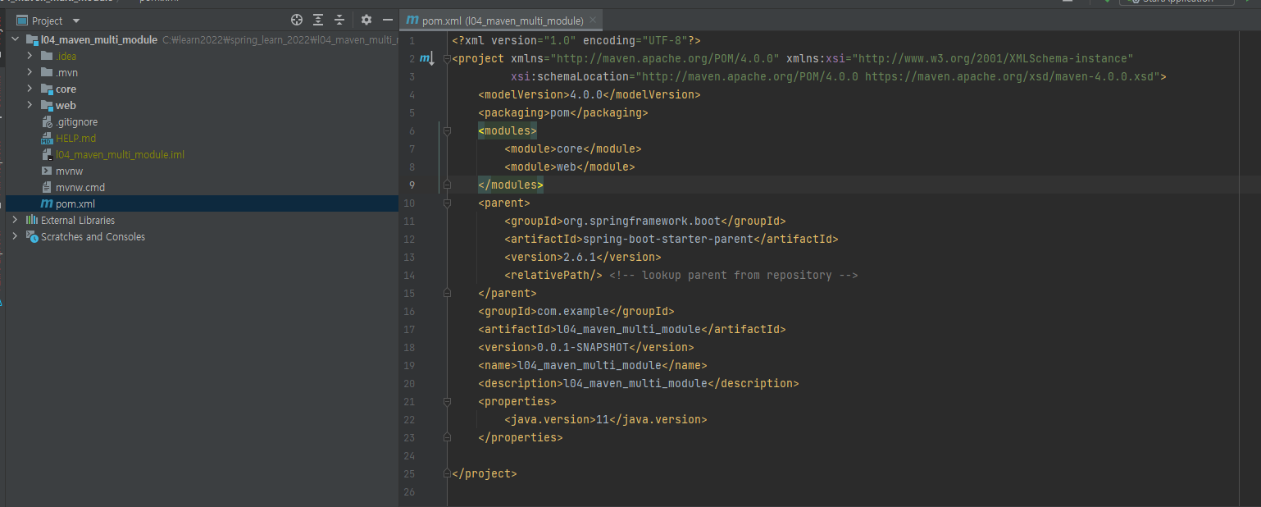This screenshot has width=1261, height=507.
Task: Click the External Libraries bars icon
Action: [32, 220]
